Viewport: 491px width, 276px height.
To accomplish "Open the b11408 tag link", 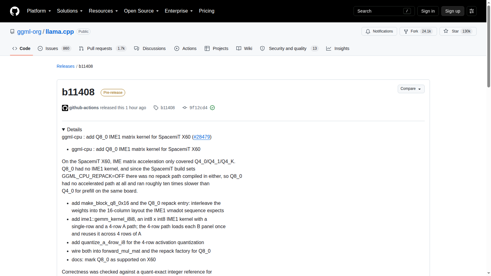I will (x=168, y=108).
